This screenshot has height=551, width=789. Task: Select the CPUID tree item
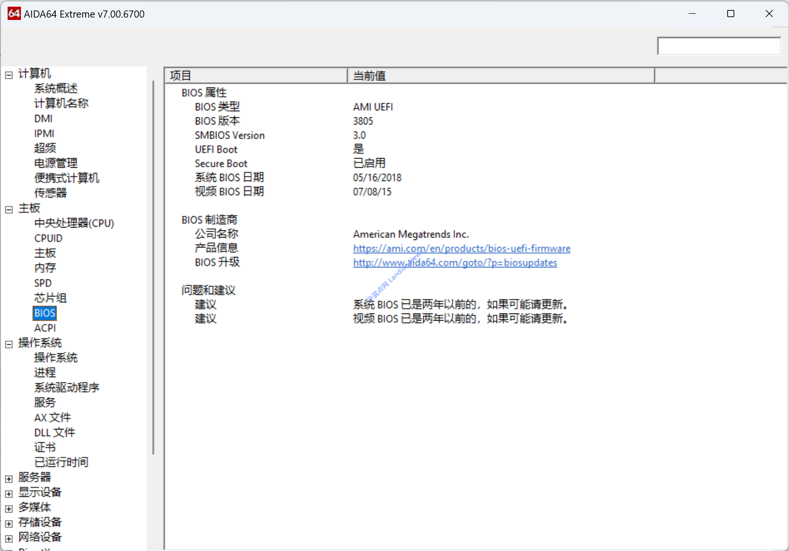(48, 238)
